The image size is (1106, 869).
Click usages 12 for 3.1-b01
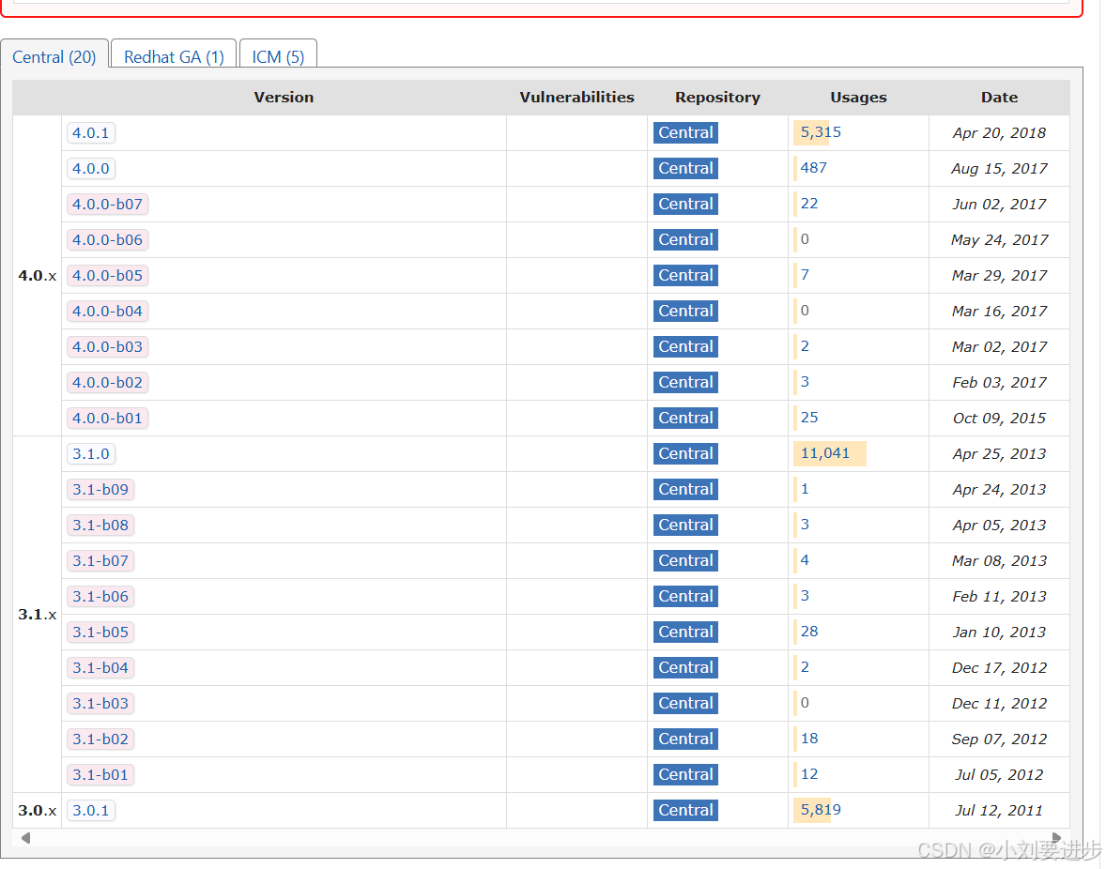click(809, 774)
